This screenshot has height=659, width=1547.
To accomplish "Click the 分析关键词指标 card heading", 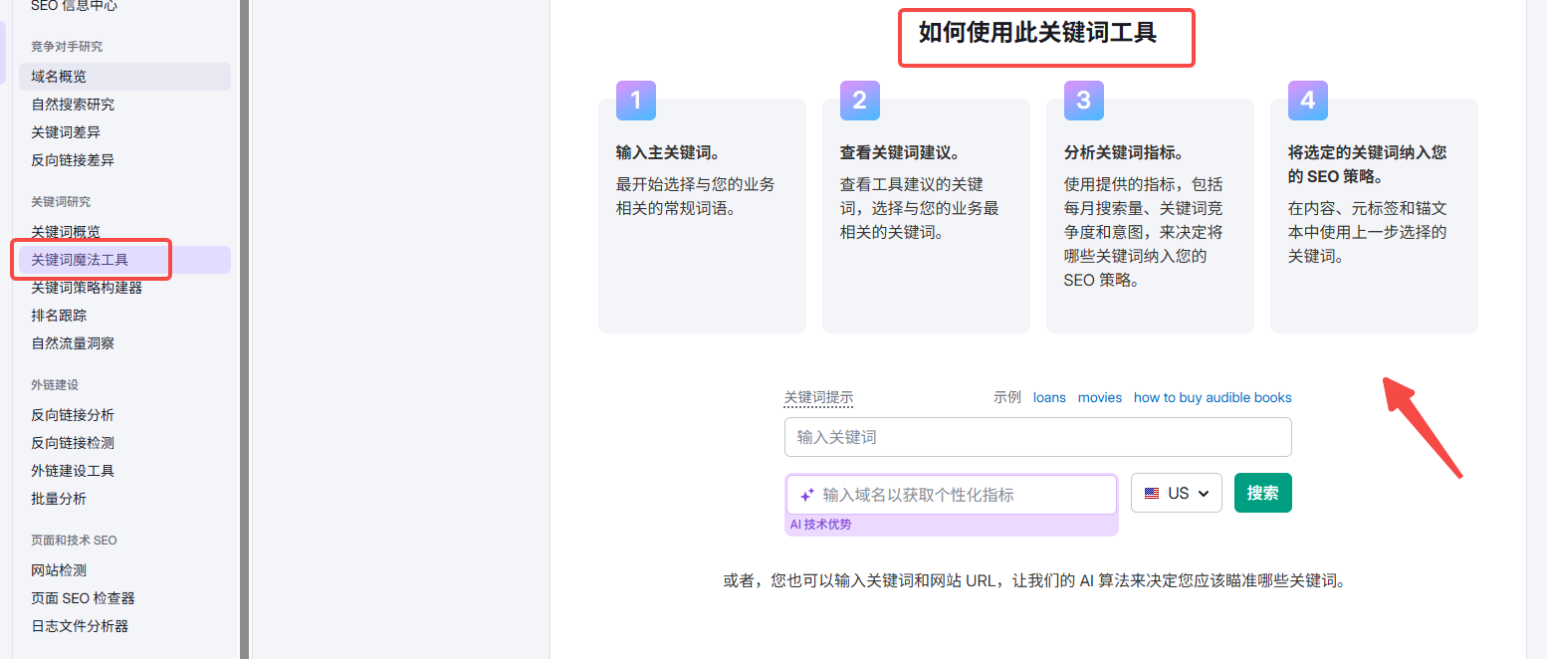I will [x=1124, y=153].
